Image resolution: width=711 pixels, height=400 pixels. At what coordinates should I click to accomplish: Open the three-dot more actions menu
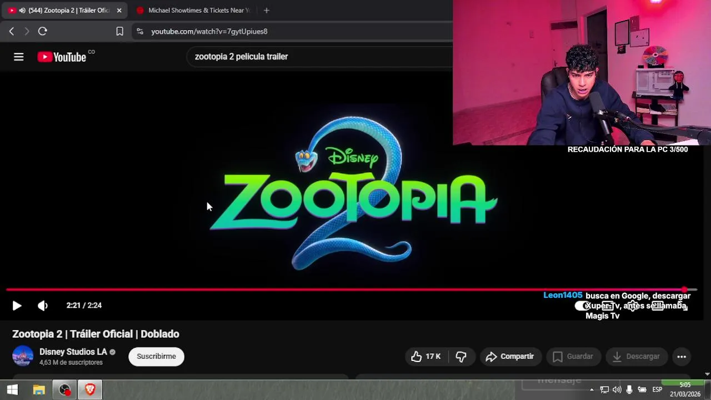pyautogui.click(x=682, y=357)
